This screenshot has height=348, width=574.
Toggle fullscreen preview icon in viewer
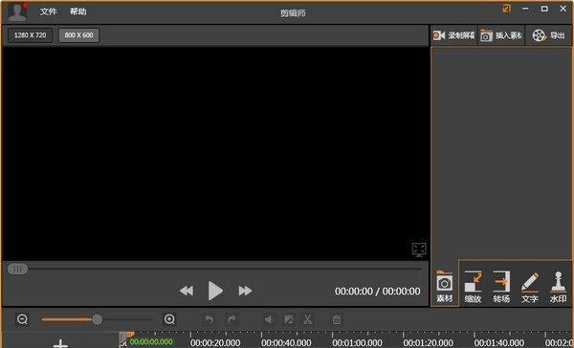[x=419, y=250]
